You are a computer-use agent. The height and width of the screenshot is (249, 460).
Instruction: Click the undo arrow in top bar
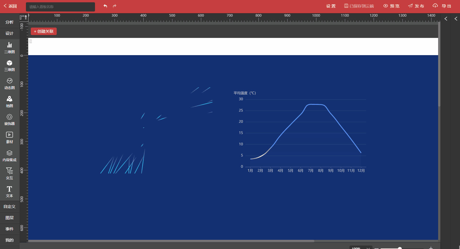pyautogui.click(x=105, y=6)
